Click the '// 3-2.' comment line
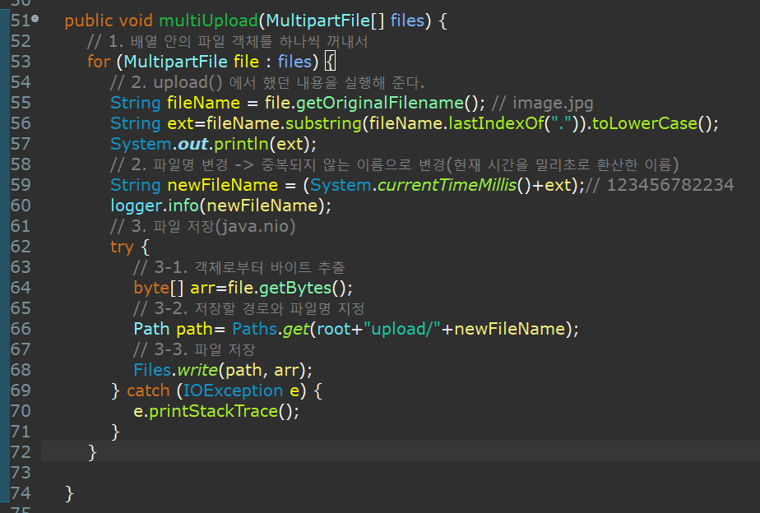 point(248,308)
